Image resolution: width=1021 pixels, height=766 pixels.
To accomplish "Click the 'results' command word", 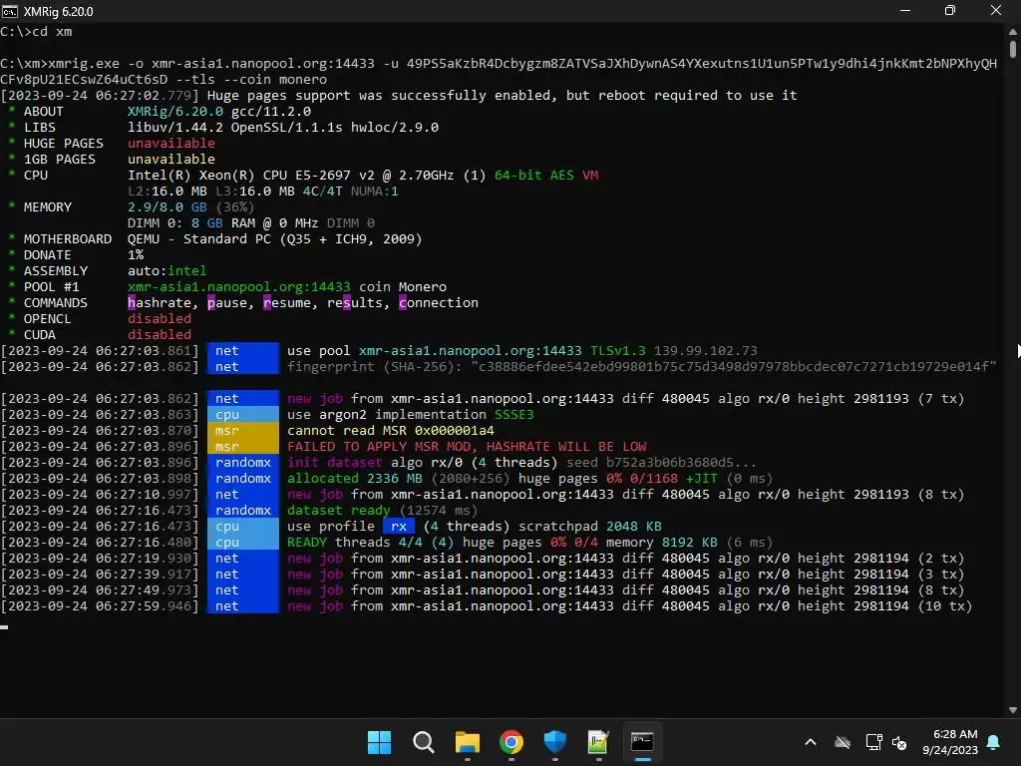I will click(355, 303).
